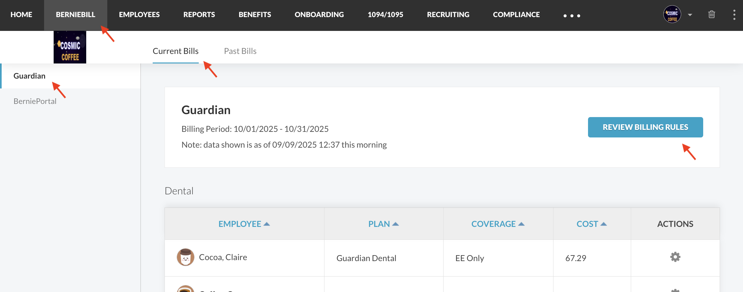Screen dimensions: 743x292
Task: Sort table by Cost column
Action: click(592, 224)
